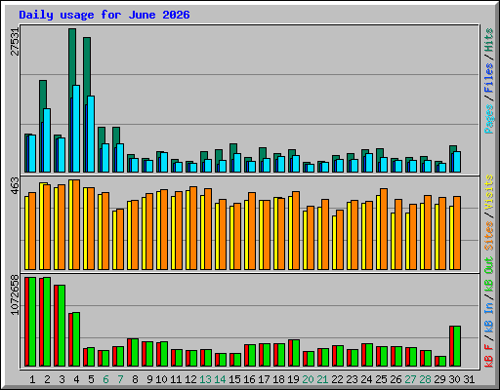Viewport: 500px width, 390px height.
Task: Click day 2 on the x-axis
Action: click(47, 379)
